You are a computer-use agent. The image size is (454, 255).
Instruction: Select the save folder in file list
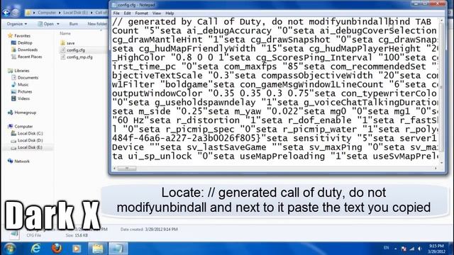[x=70, y=43]
